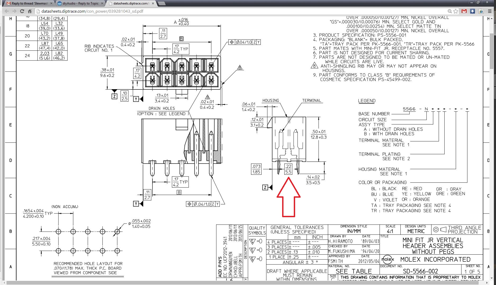Open a new browser tab
This screenshot has width=496, height=285.
161,3
